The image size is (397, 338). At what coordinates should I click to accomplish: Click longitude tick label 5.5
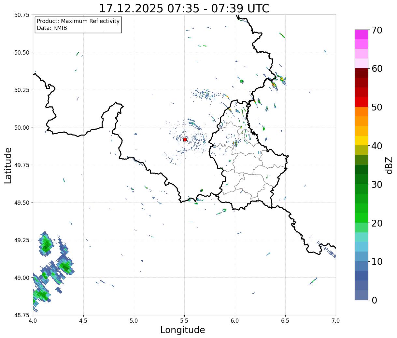184,320
